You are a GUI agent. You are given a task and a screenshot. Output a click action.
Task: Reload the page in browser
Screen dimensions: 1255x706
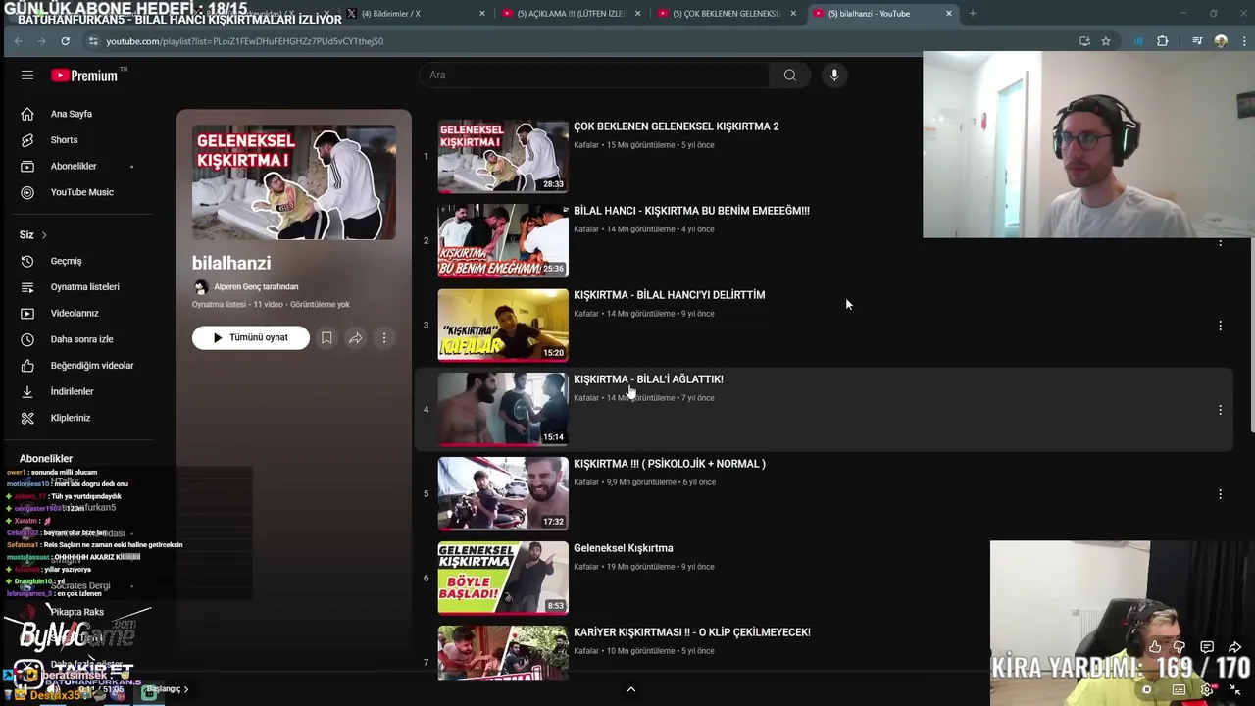pos(65,41)
